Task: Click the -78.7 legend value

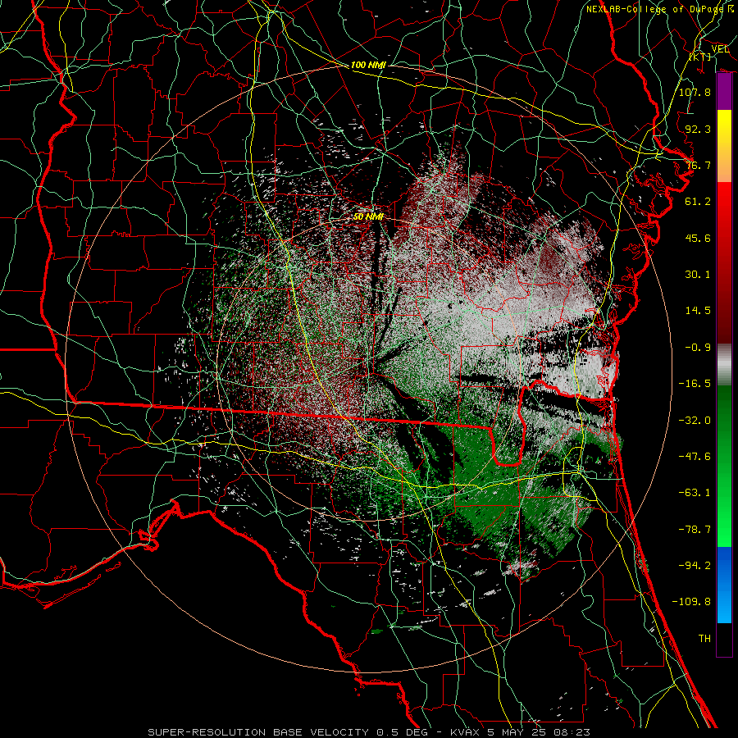Action: coord(695,530)
